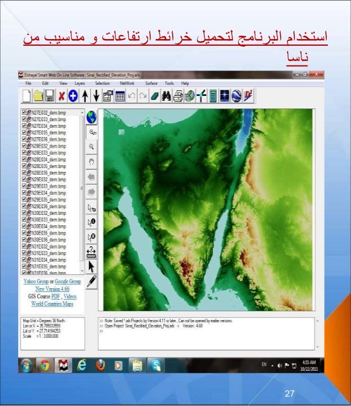Click the globe with document icon
The width and height of the screenshot is (351, 406).
coord(190,96)
